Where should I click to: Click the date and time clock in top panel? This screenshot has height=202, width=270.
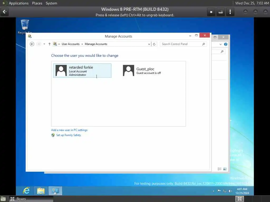click(x=252, y=3)
